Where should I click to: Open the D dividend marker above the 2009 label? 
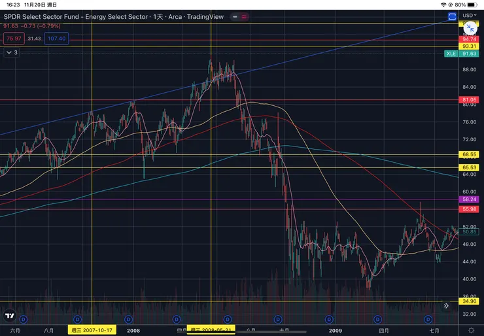(329, 320)
